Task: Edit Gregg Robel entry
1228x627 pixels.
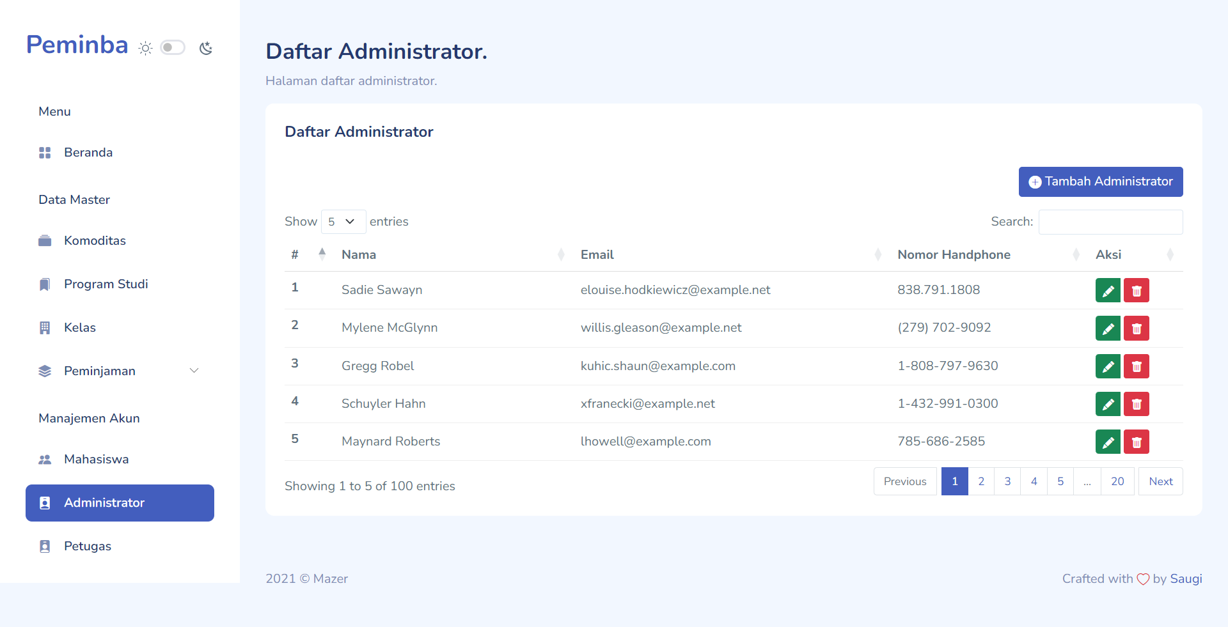Action: pos(1108,366)
